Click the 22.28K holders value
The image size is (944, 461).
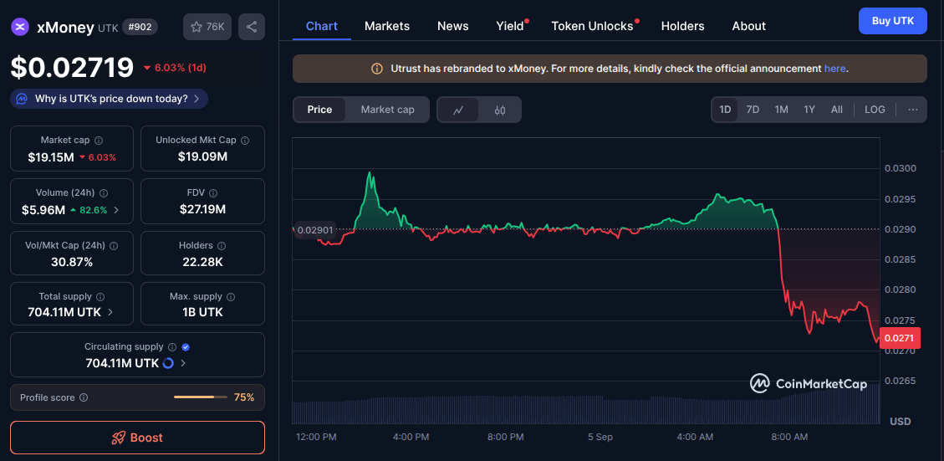click(x=203, y=262)
